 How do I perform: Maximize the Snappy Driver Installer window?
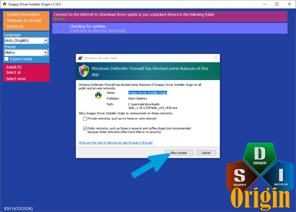277,4
